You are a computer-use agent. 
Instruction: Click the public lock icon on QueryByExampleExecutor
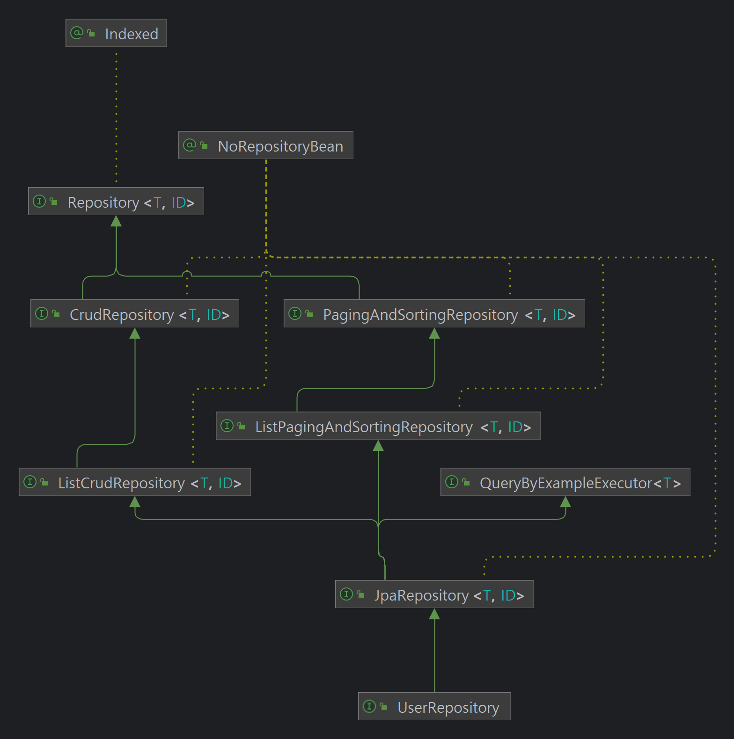[466, 482]
